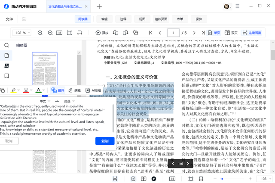
Task: Enable single page view in top toolbar
Action: pos(214,33)
